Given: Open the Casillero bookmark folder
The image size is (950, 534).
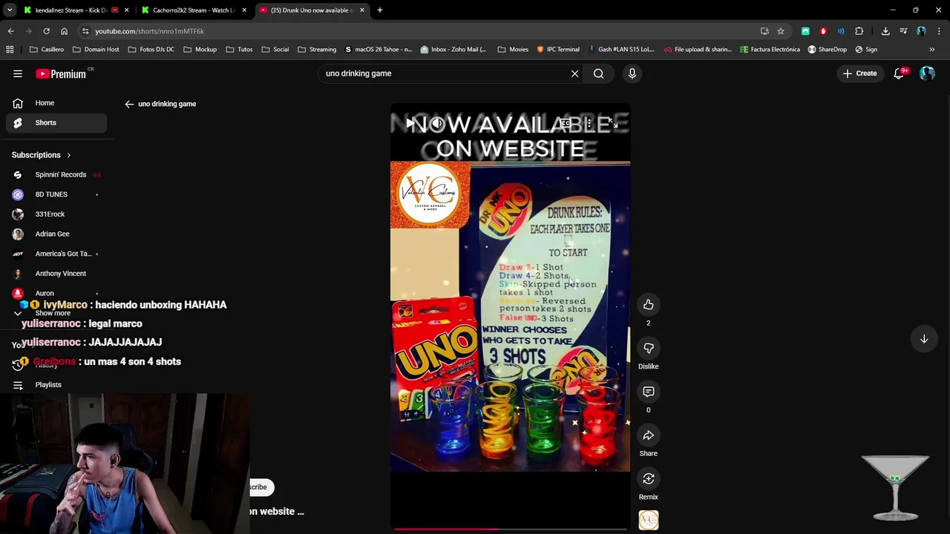Looking at the screenshot, I should tap(47, 50).
